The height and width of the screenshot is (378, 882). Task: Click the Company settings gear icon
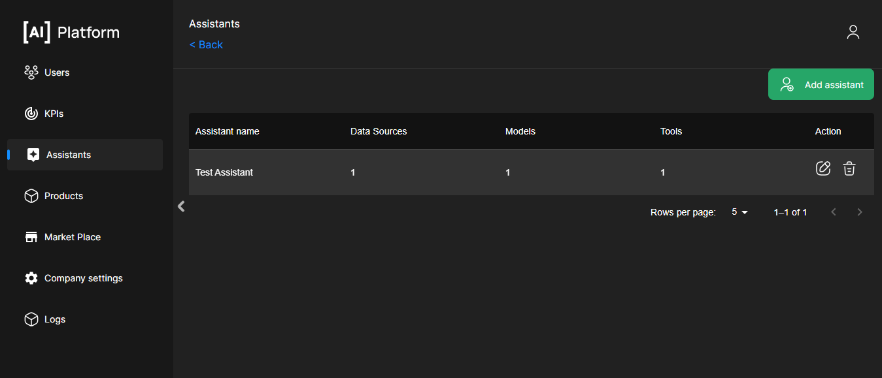point(31,278)
